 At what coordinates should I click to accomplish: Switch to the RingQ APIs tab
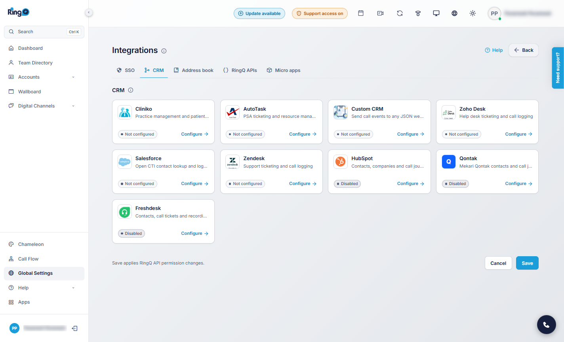pyautogui.click(x=240, y=70)
